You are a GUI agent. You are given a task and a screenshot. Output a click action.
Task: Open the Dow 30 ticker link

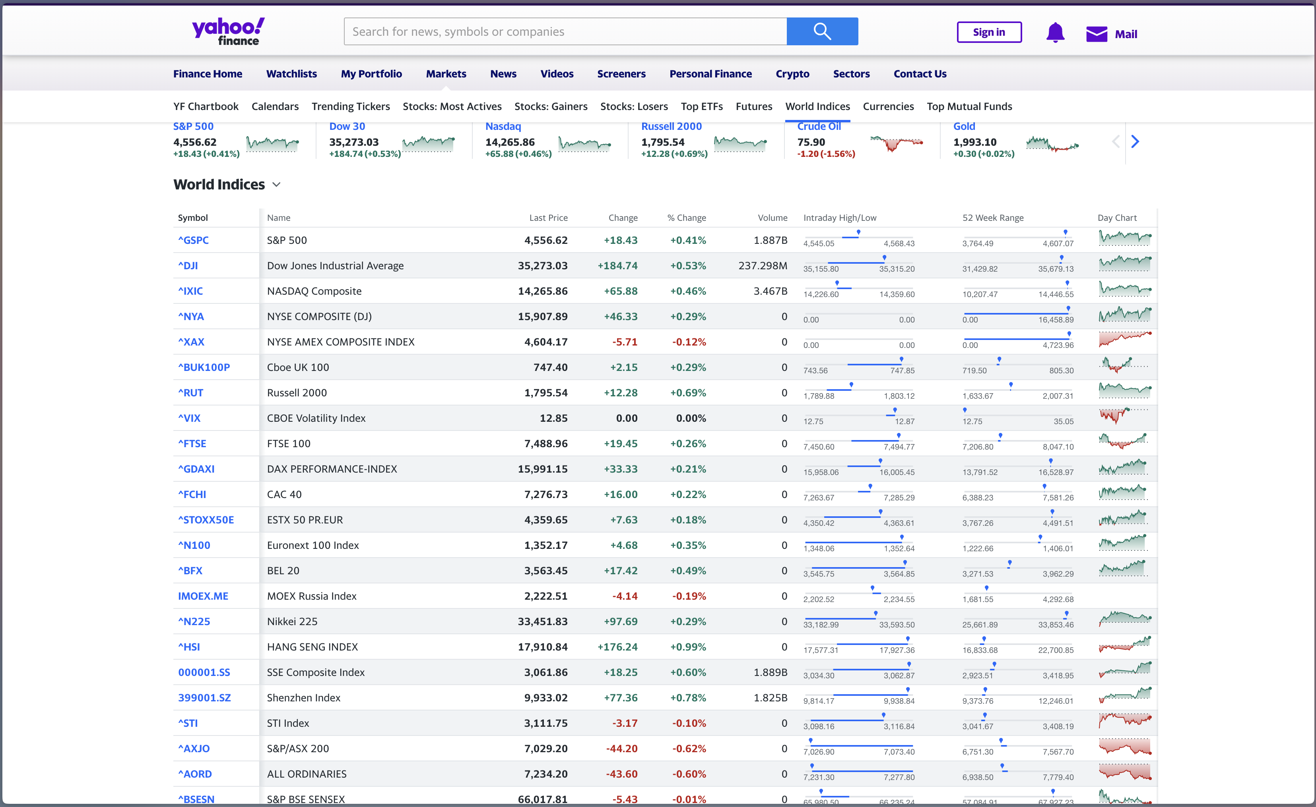click(347, 127)
